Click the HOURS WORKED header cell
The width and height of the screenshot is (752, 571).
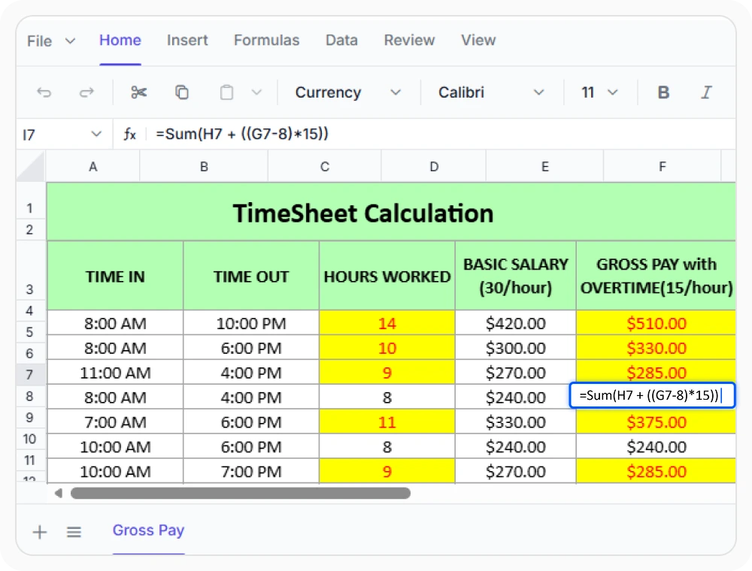click(387, 276)
